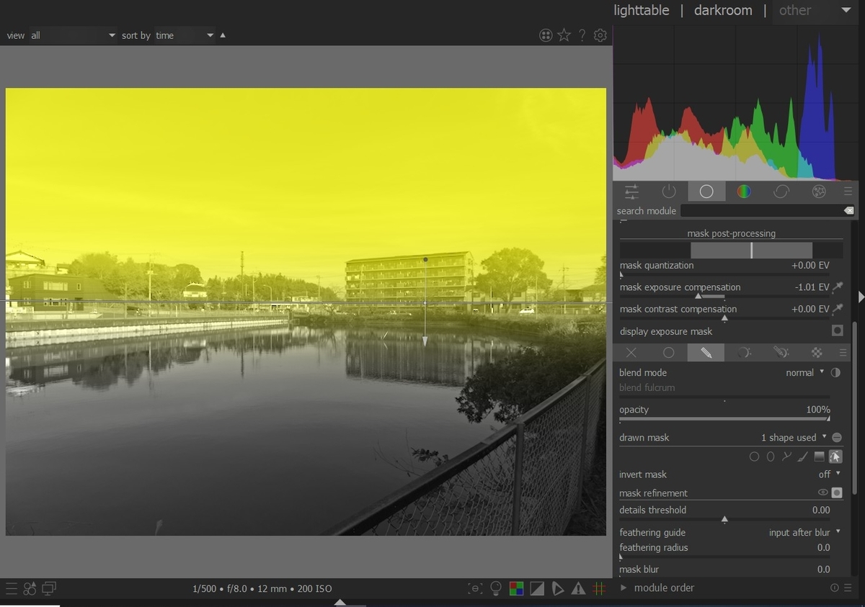The image size is (865, 607).
Task: Open drawn mask '1 shape used' dropdown
Action: click(794, 438)
